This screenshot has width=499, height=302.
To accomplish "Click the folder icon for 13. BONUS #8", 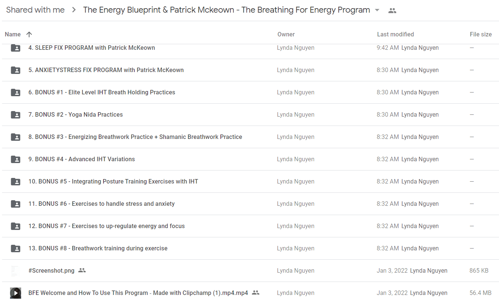I will 16,248.
